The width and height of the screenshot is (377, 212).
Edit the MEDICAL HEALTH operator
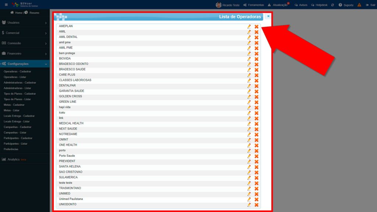(x=249, y=124)
